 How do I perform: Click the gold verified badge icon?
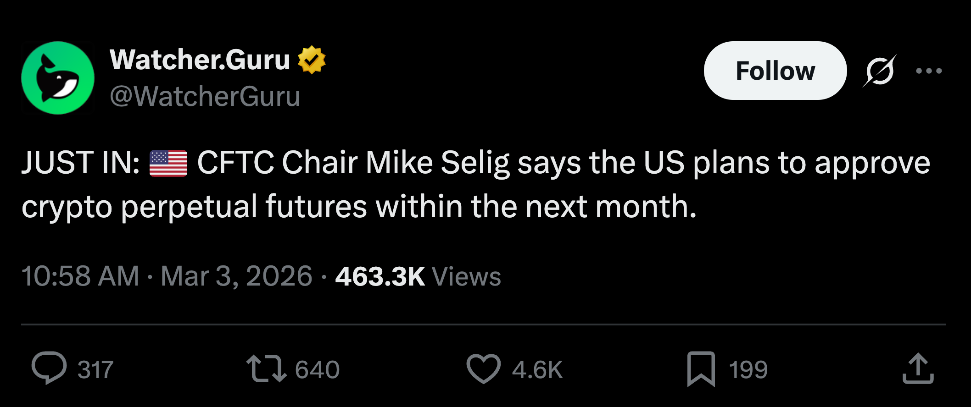pos(312,60)
